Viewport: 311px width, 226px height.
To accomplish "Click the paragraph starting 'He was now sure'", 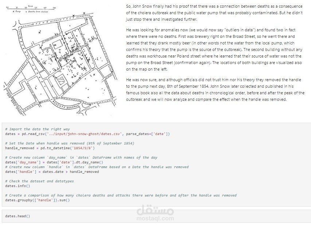I will point(215,90).
